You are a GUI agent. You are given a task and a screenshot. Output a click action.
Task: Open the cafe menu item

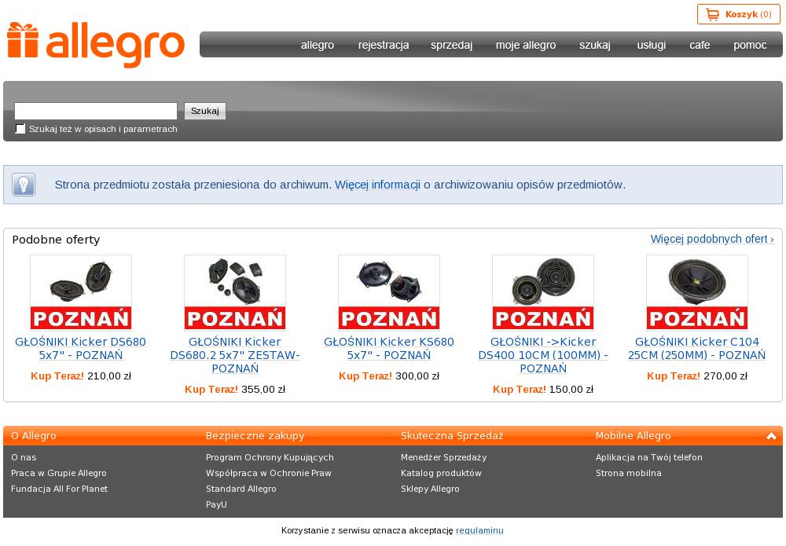(x=700, y=45)
